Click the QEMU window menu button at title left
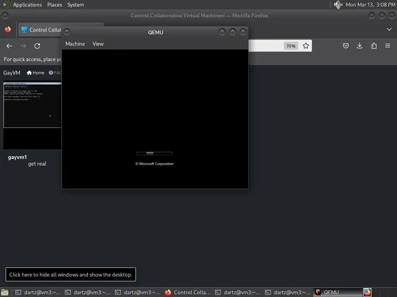The height and width of the screenshot is (297, 397). [67, 32]
